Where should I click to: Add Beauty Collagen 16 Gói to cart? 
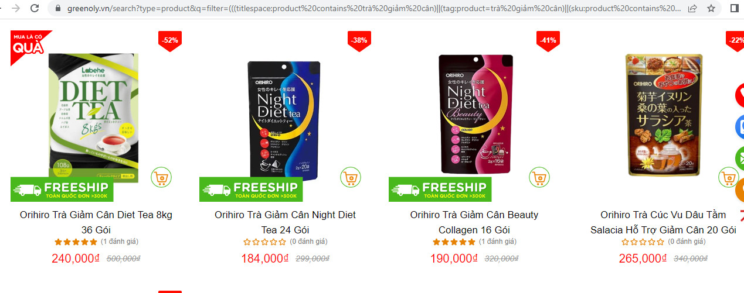tap(539, 177)
